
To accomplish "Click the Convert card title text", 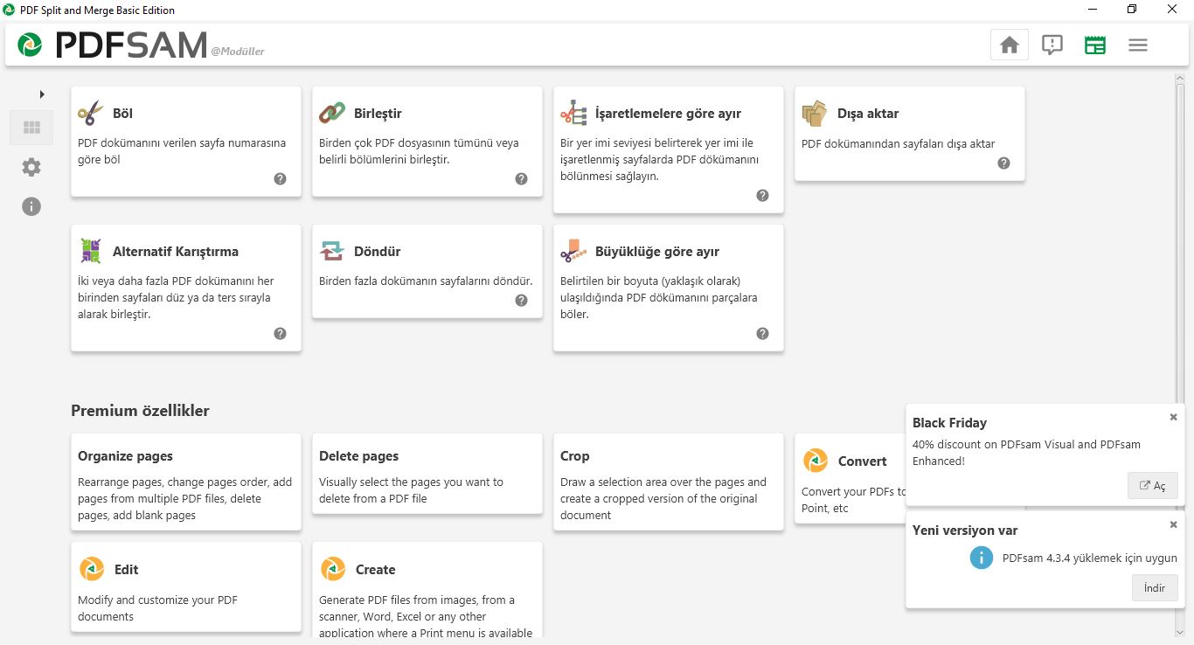I will tap(863, 461).
